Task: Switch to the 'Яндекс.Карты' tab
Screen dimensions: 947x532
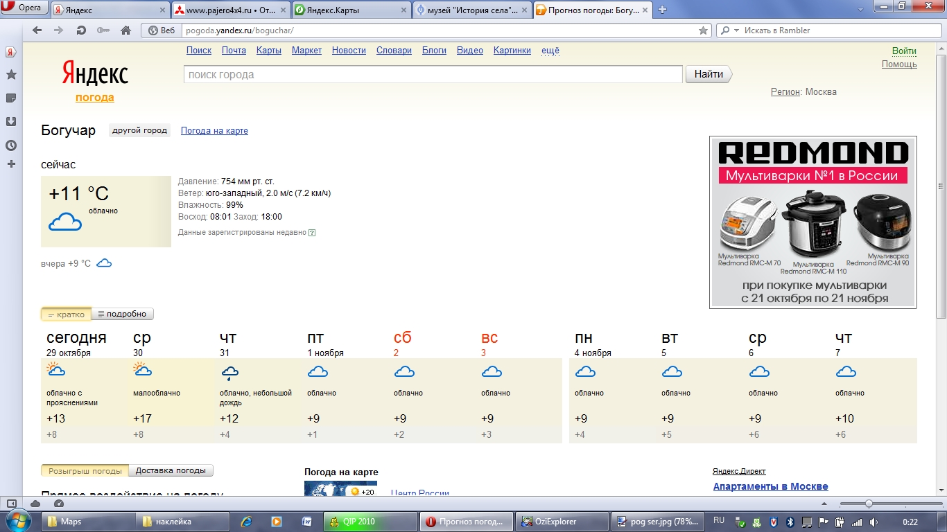Action: tap(350, 10)
